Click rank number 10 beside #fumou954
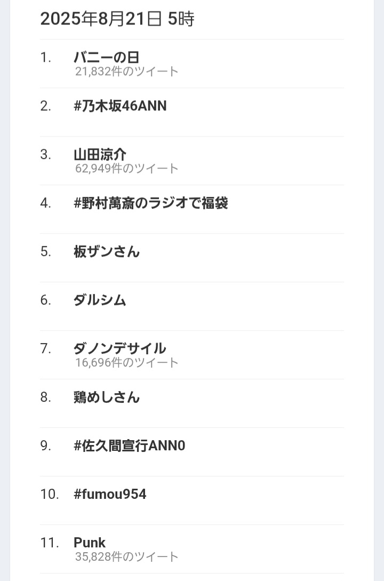This screenshot has width=384, height=581. tap(50, 494)
